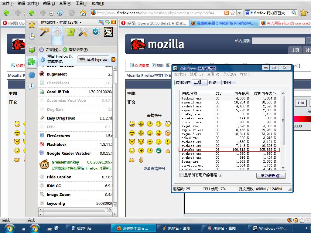Select the firefox.exe process row
This screenshot has height=233, width=311.
tap(229, 150)
